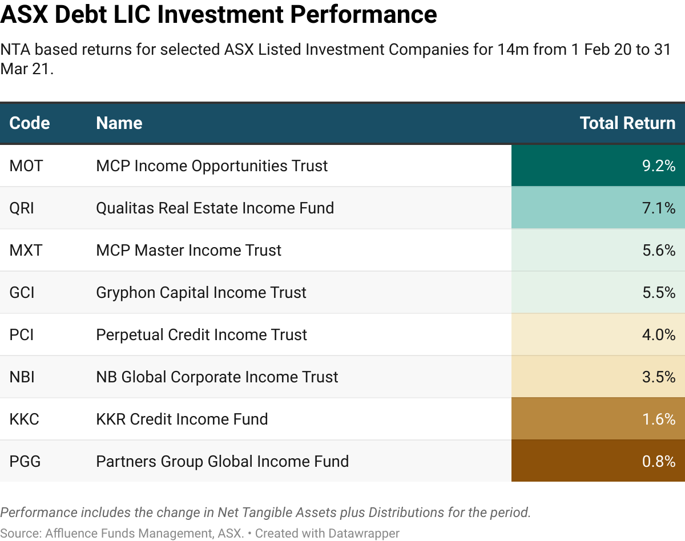Click the 4.0% return value cell

point(598,335)
